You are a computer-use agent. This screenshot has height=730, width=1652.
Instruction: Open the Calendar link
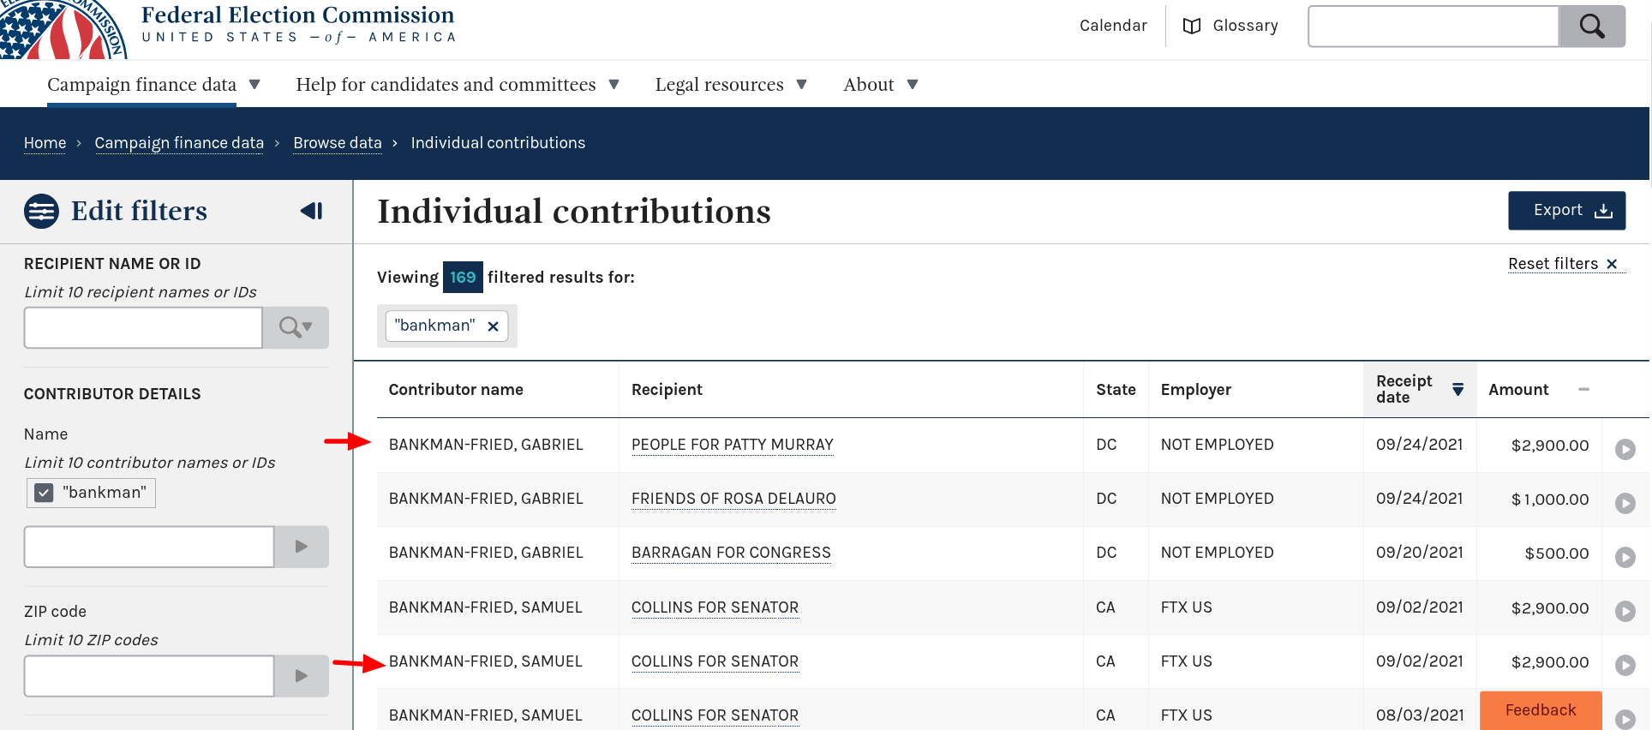[1113, 26]
